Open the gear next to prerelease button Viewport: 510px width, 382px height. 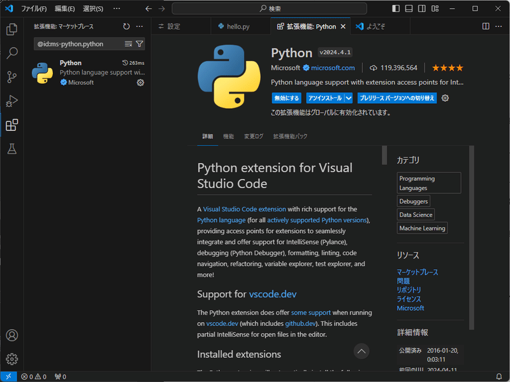[x=445, y=98]
